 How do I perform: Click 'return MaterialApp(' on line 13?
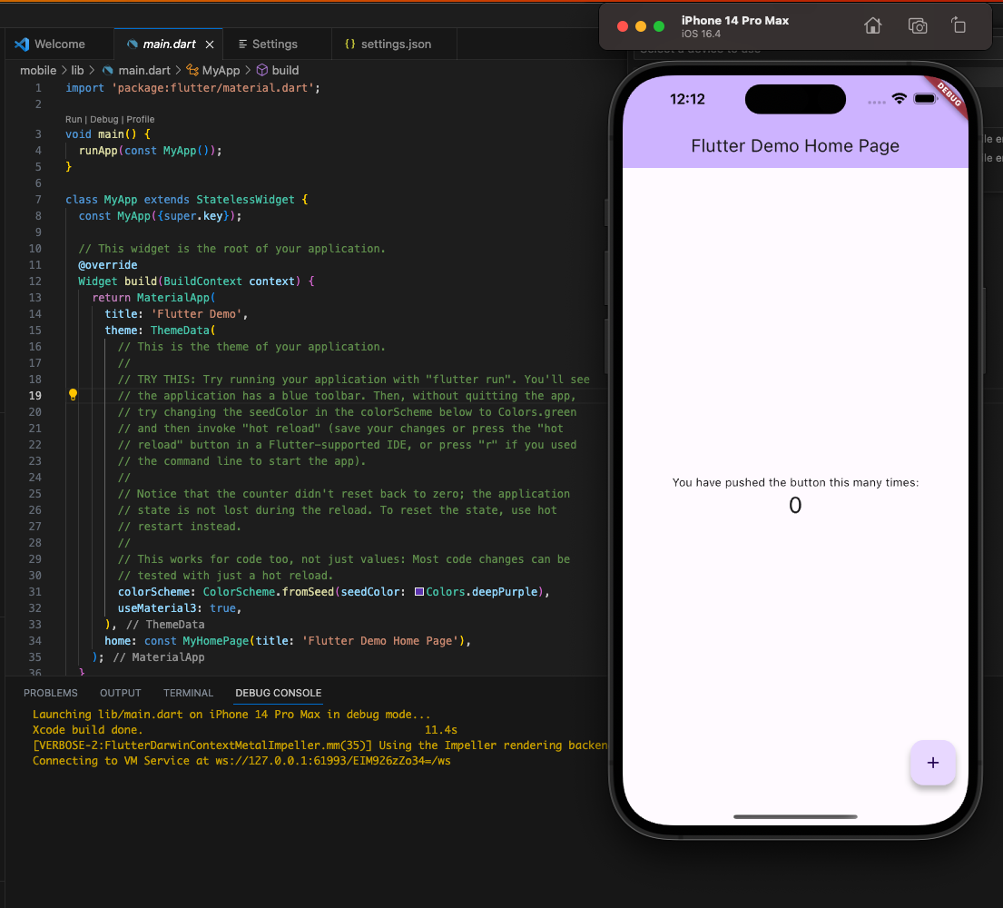[x=153, y=298]
